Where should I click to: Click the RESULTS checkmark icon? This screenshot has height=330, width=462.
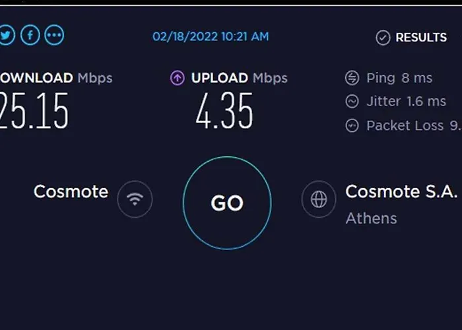pos(383,38)
